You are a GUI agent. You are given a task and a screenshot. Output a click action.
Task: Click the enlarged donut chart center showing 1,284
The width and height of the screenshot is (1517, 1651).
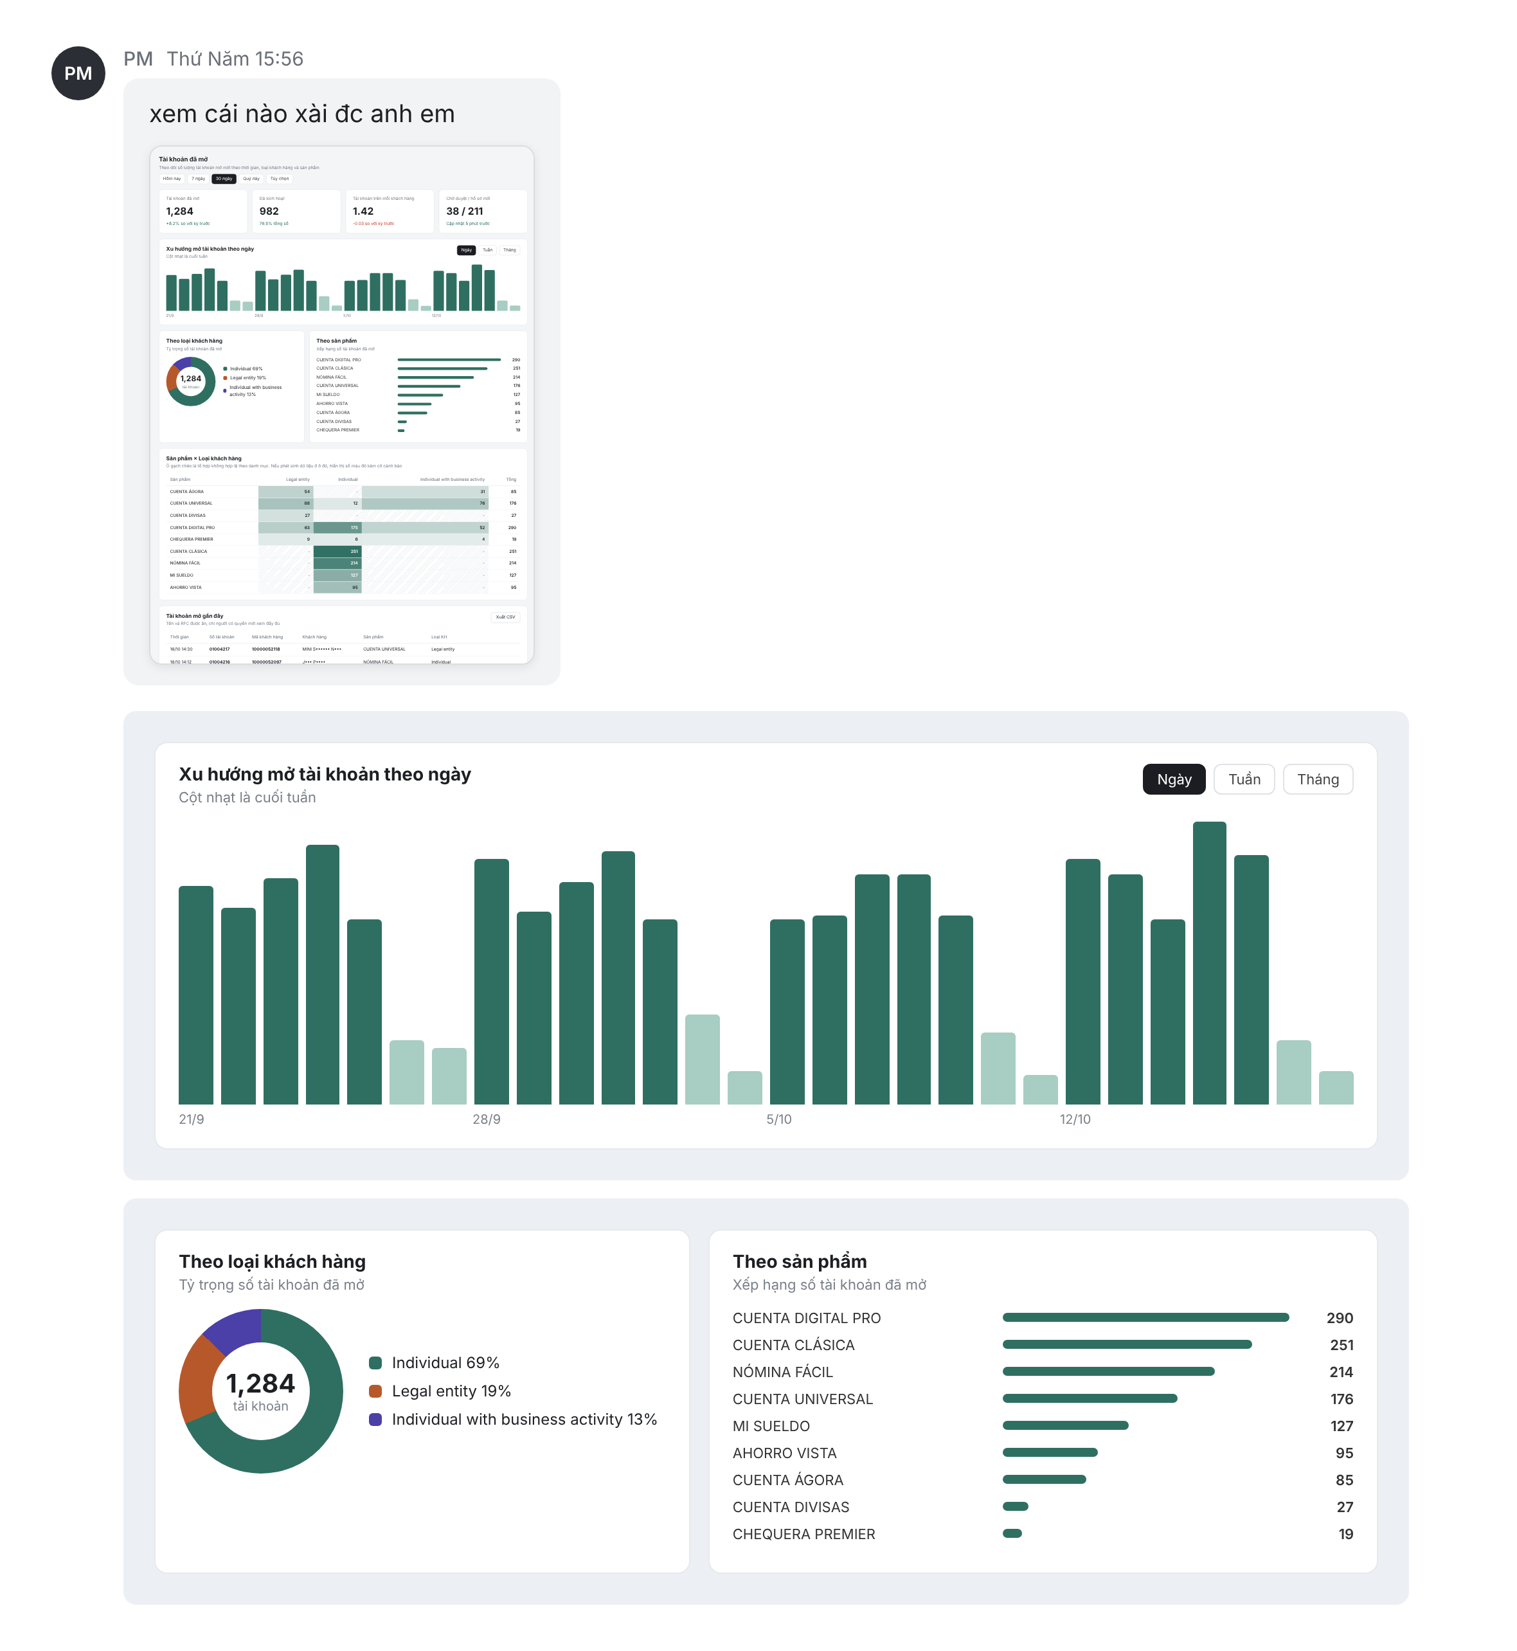point(260,1384)
